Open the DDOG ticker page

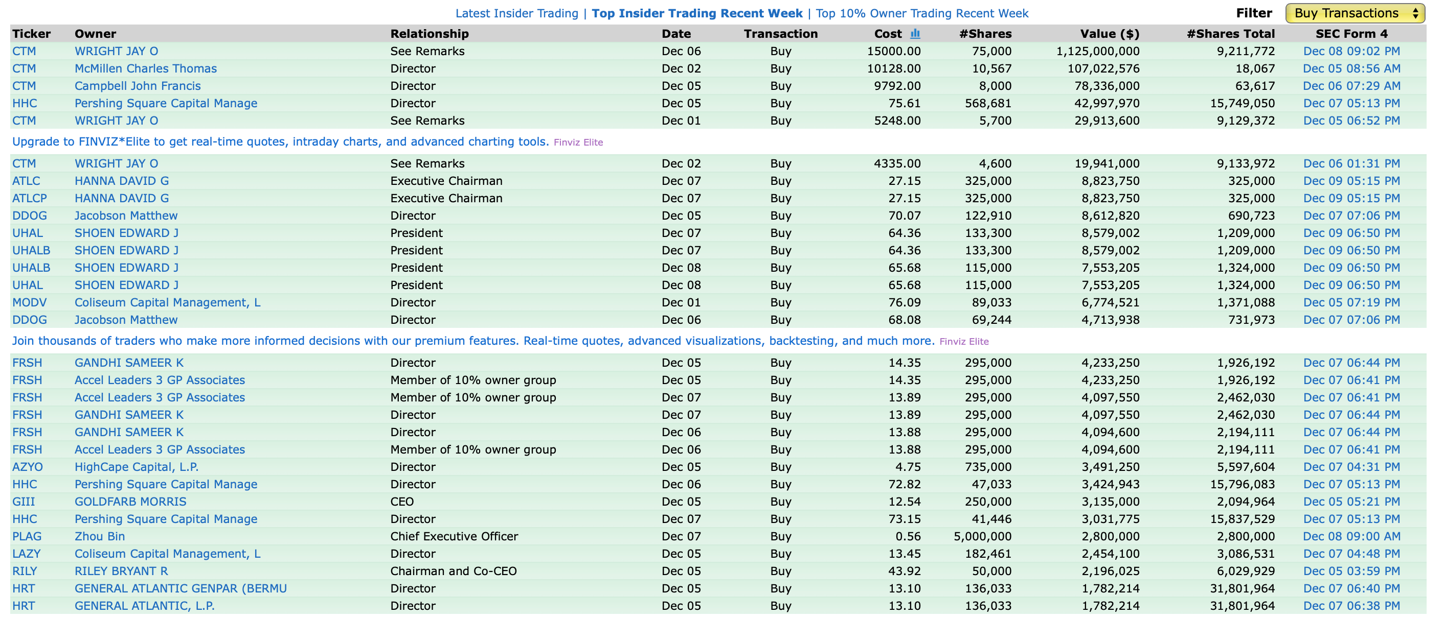pos(29,216)
